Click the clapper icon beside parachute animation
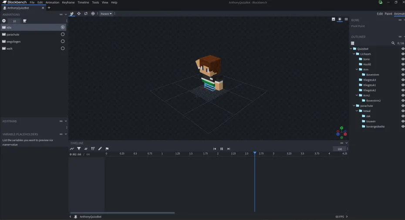 [x=4, y=34]
